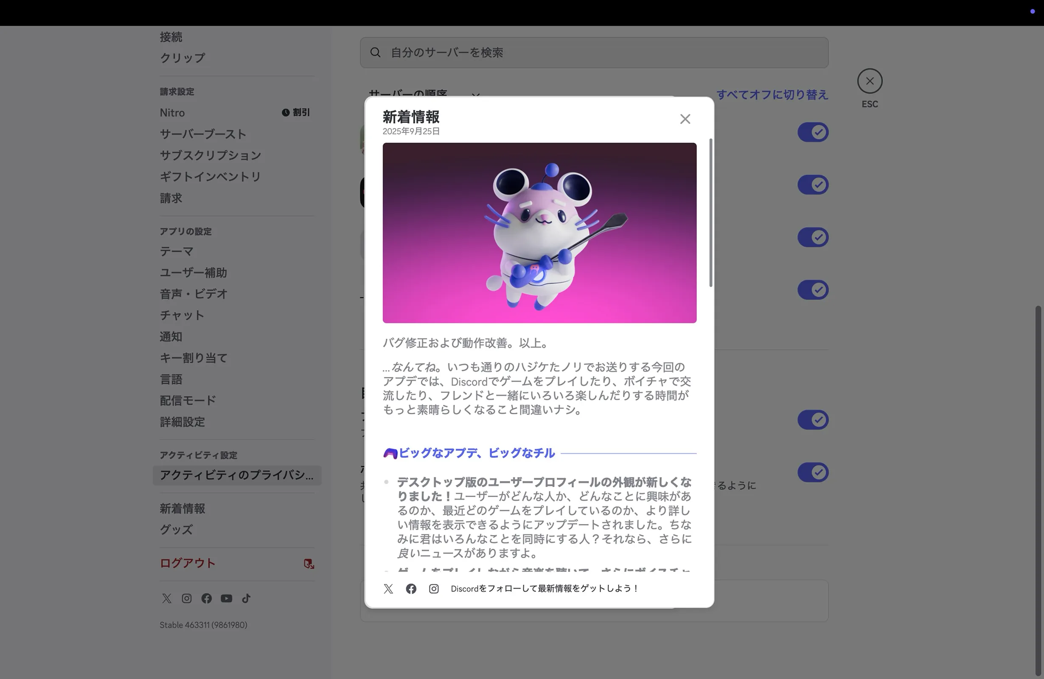Close the 新着情報 dialog with the X
The image size is (1044, 679).
685,119
